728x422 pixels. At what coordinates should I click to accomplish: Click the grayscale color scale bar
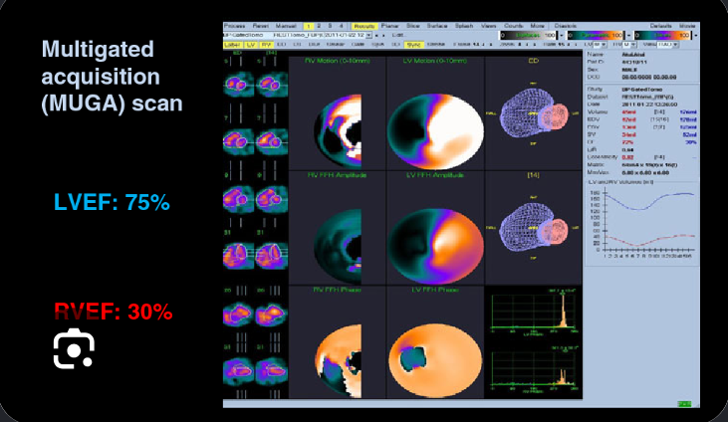(528, 35)
